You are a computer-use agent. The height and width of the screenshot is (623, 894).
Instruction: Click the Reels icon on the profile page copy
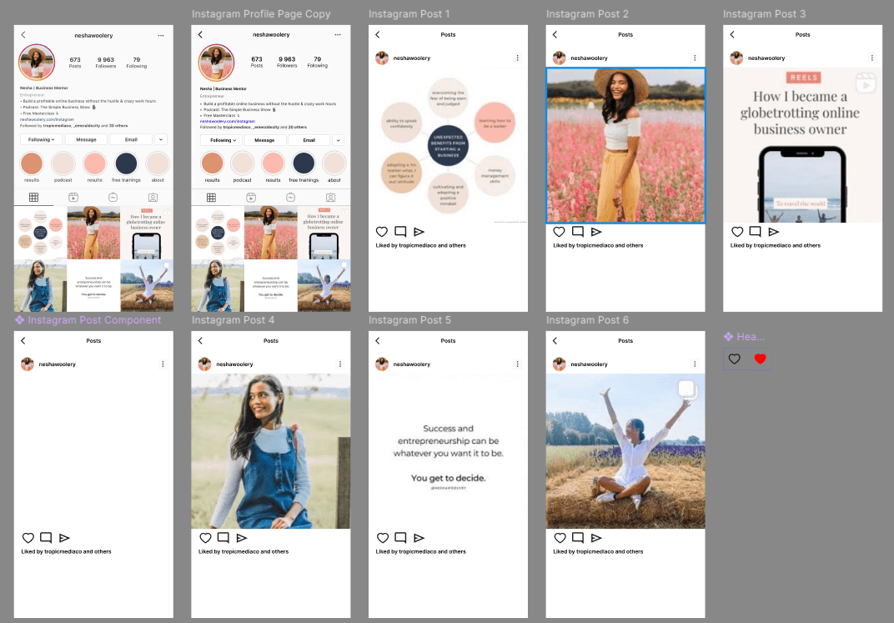point(250,198)
